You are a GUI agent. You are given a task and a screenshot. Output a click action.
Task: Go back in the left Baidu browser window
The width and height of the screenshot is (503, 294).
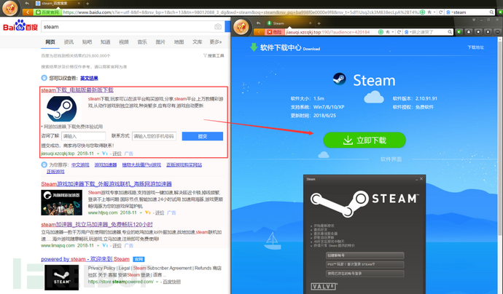[28, 12]
